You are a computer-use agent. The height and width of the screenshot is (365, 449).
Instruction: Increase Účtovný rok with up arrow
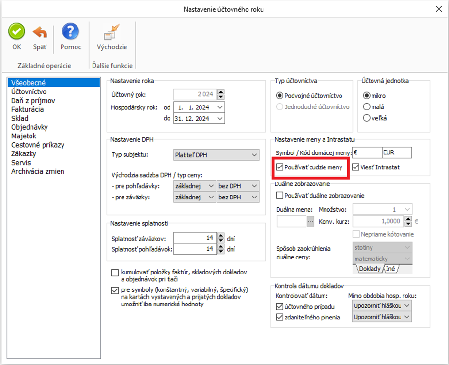(x=221, y=92)
